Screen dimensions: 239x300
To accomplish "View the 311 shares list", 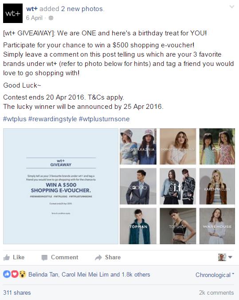I will point(17,292).
